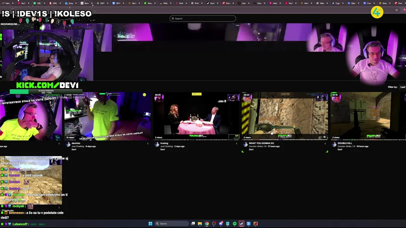Open OBS Studio from the taskbar

coord(214,224)
